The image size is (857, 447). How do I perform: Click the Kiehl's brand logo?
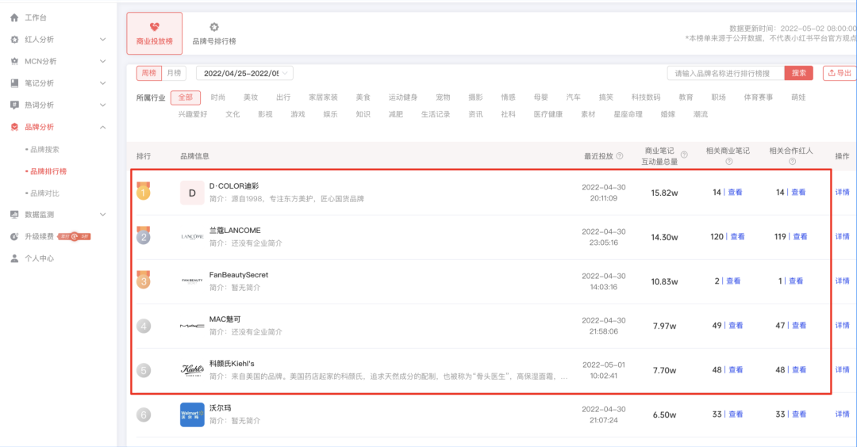192,370
